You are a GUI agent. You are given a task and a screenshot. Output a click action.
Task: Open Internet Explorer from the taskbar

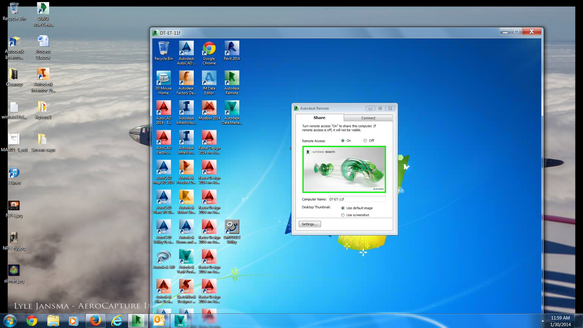[117, 321]
